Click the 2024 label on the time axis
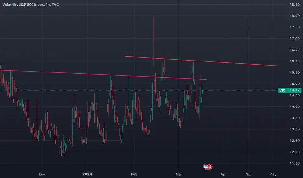 87,174
